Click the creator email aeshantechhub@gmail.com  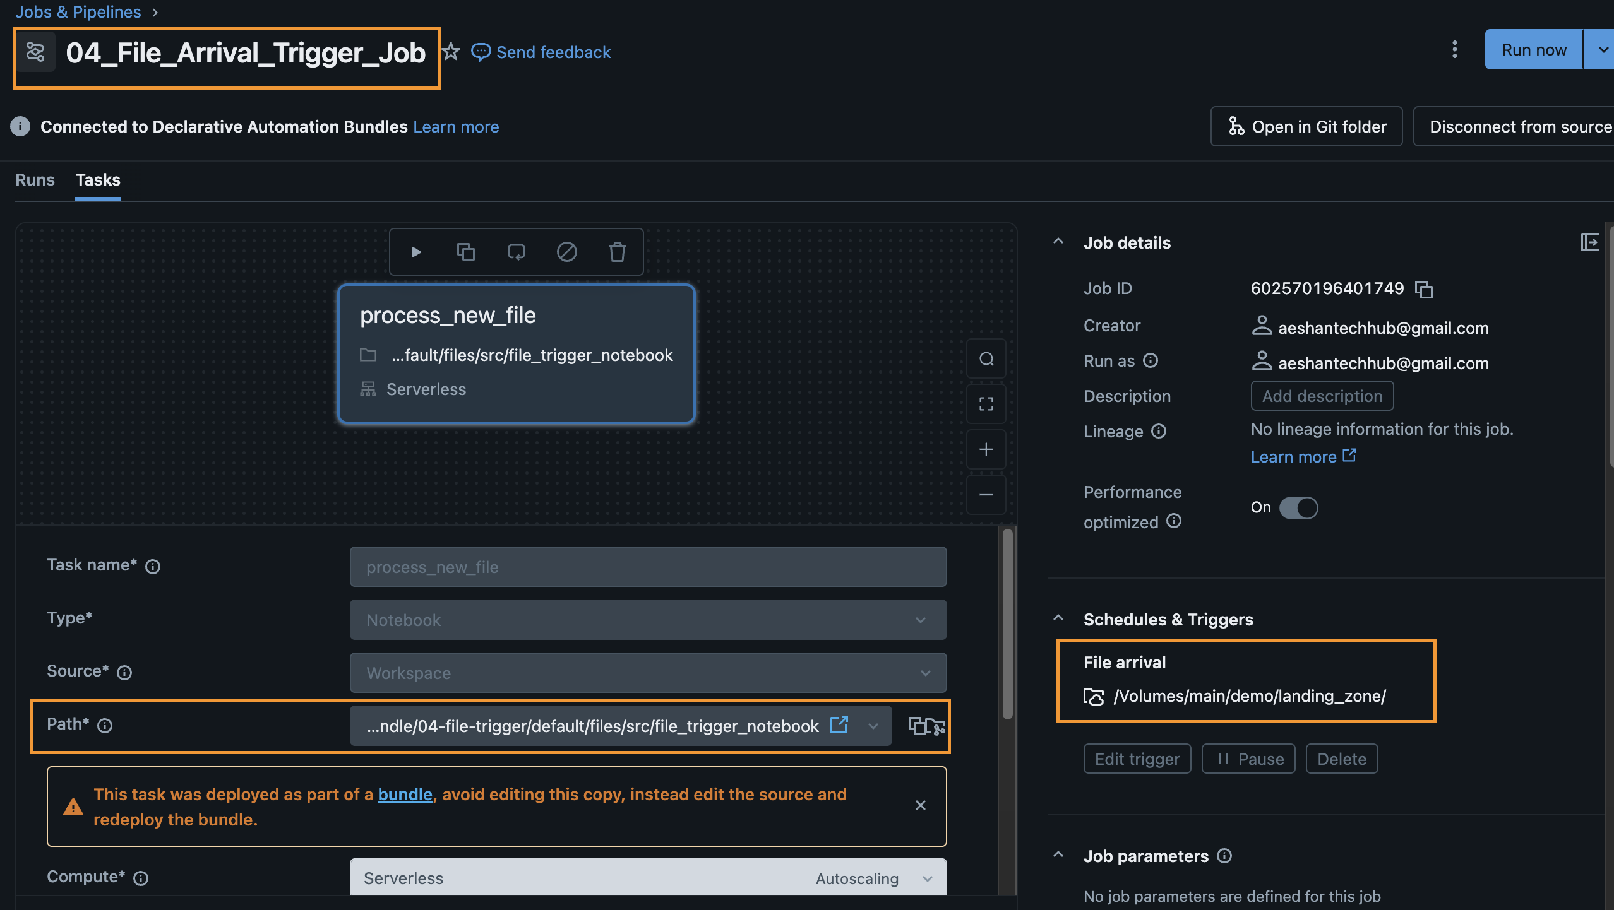click(1384, 329)
